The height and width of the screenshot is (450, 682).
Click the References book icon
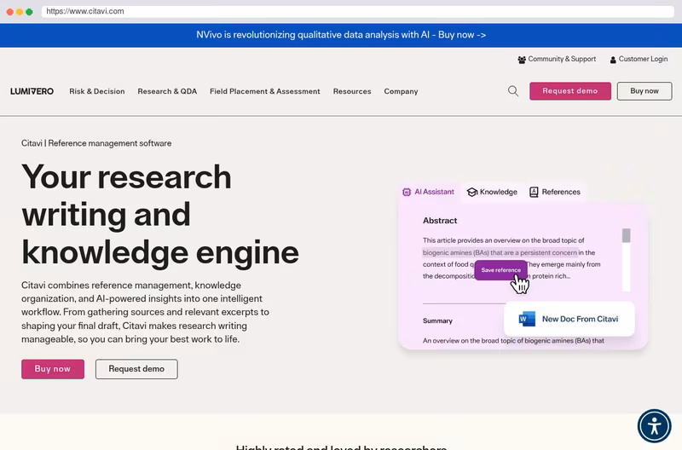[534, 192]
